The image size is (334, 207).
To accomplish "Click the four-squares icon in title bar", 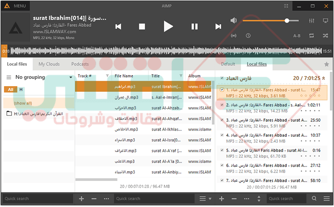I will point(286,6).
